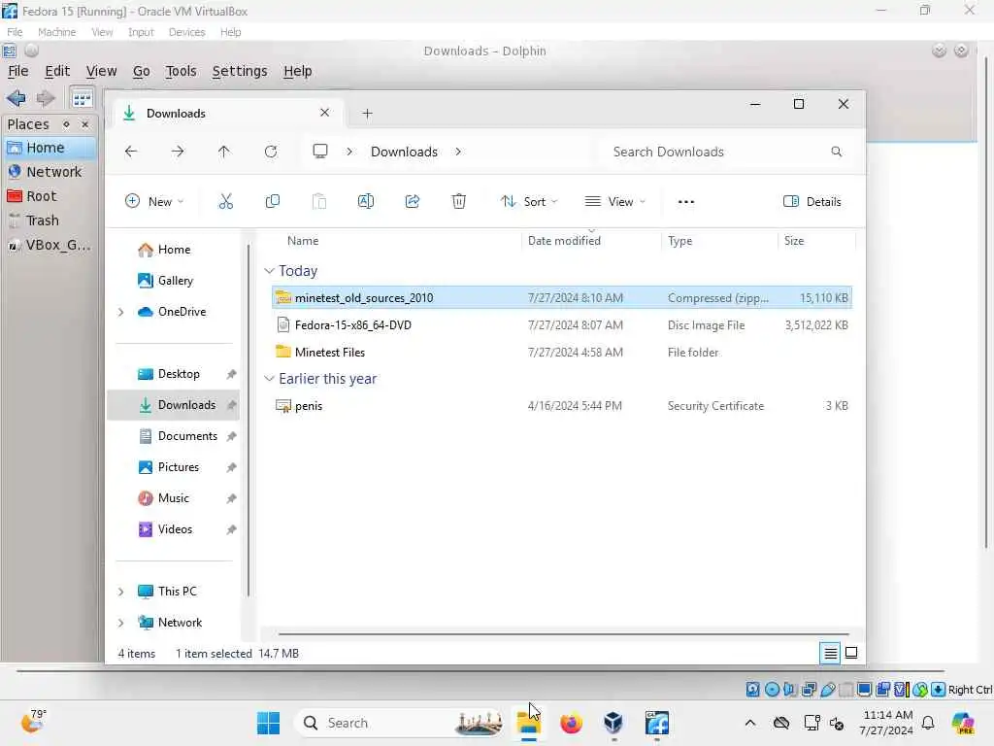Open the weather widget showing 79°

coord(33,722)
